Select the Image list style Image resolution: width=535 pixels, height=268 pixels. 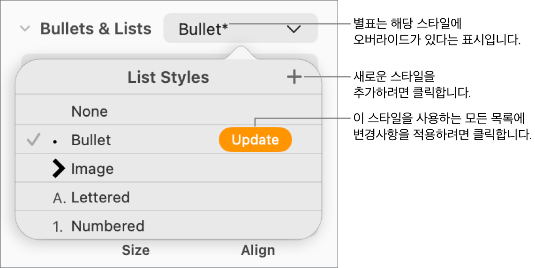pyautogui.click(x=92, y=169)
